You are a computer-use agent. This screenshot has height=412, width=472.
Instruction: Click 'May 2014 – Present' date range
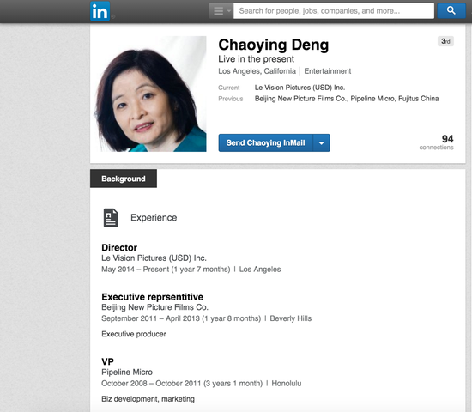tap(135, 270)
